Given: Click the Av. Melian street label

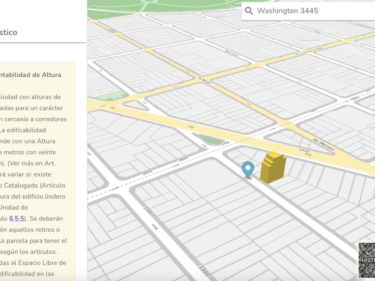Looking at the screenshot, I should (x=324, y=145).
